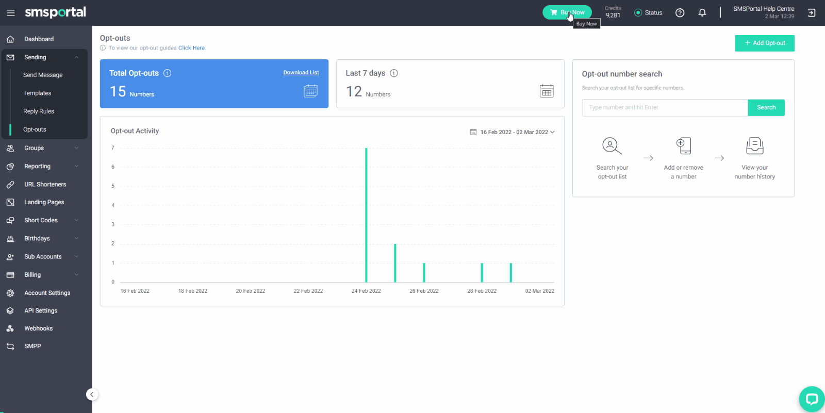The image size is (825, 413).
Task: Expand the Short Codes menu chevron
Action: click(x=76, y=220)
